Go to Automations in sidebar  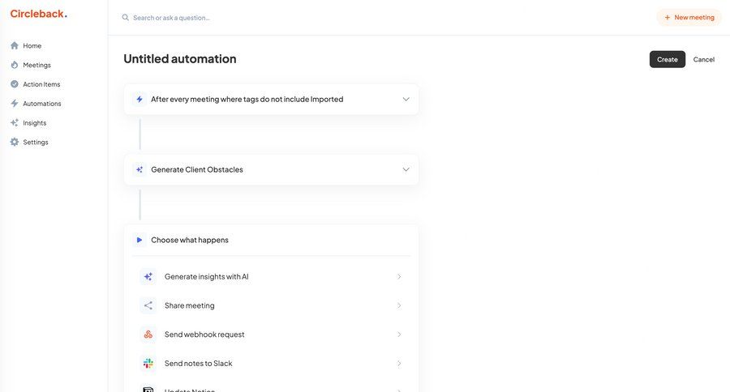coord(41,104)
